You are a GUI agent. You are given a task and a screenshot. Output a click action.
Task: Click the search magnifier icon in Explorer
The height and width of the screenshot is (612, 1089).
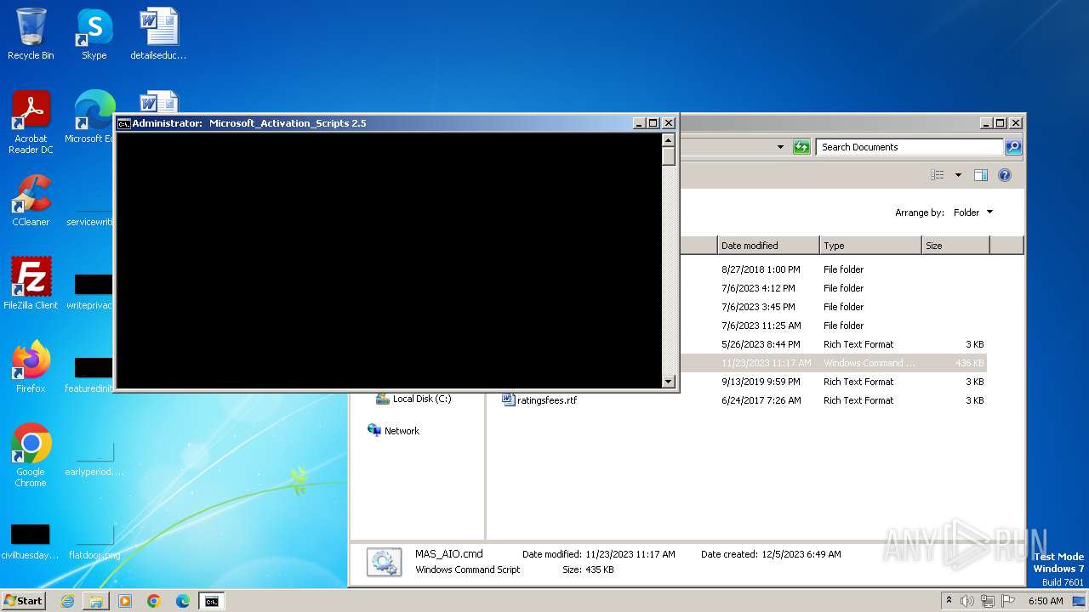click(x=1012, y=147)
